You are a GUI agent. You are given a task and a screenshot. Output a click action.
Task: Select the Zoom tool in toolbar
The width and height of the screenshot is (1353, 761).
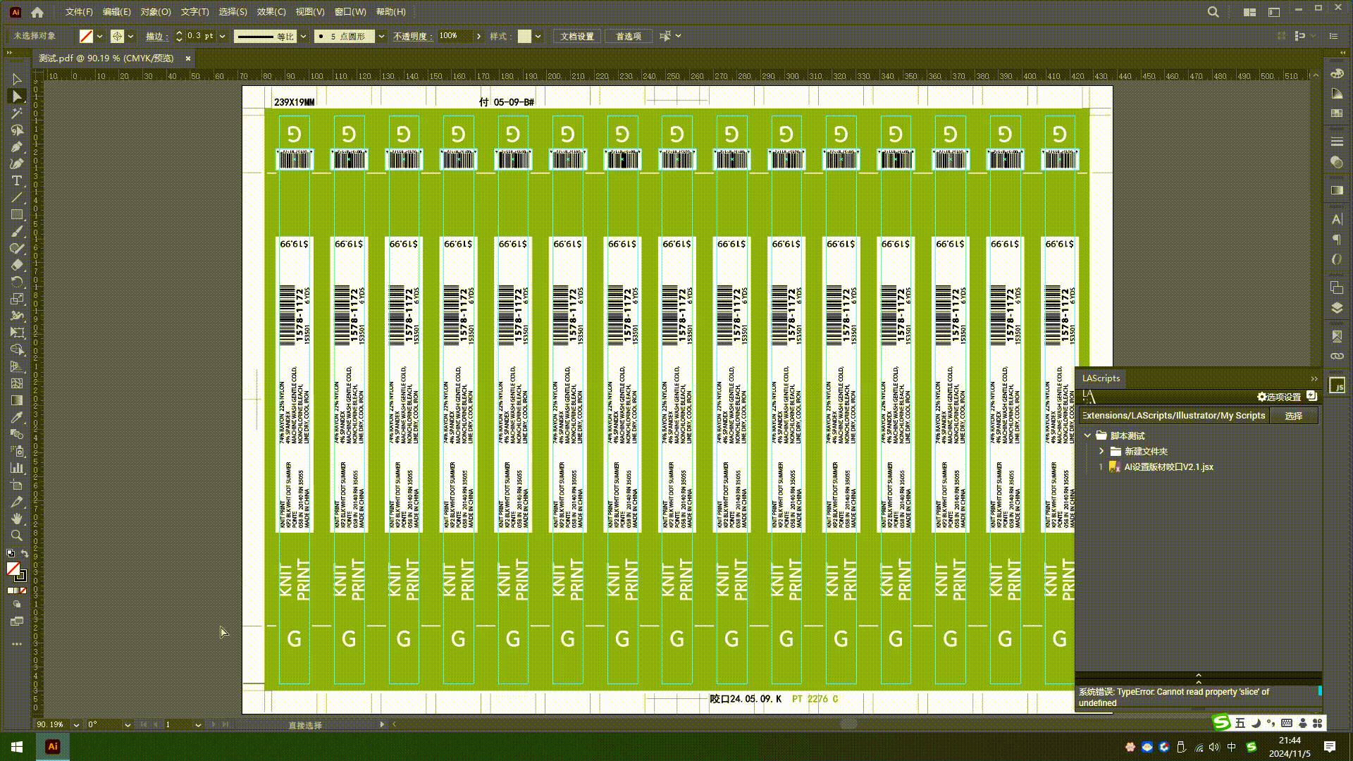(17, 536)
